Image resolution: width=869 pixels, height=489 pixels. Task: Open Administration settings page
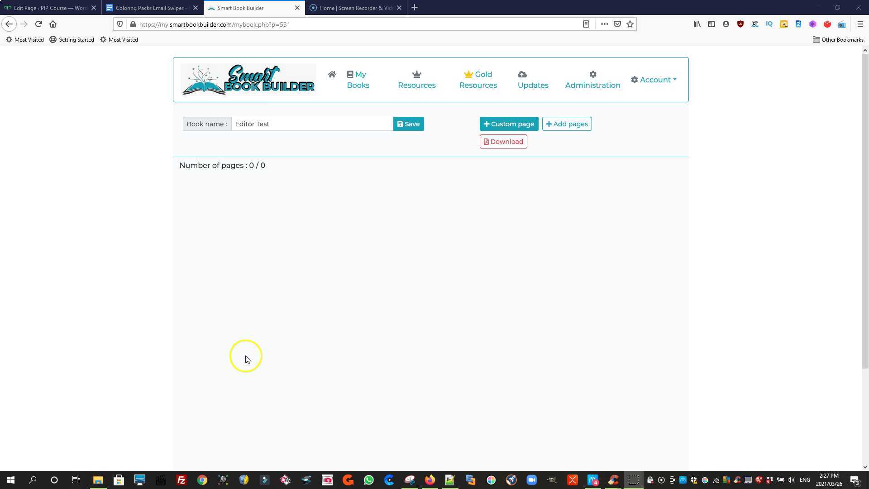592,80
